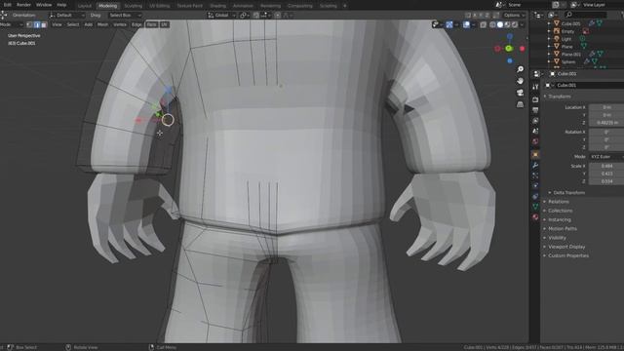
Task: Switch to the Layout workspace tab
Action: click(x=85, y=6)
